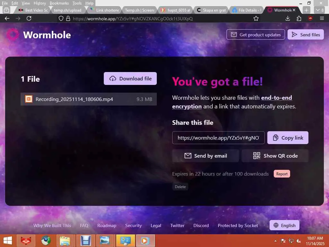Click the video file icon beside Recording file

click(x=29, y=99)
